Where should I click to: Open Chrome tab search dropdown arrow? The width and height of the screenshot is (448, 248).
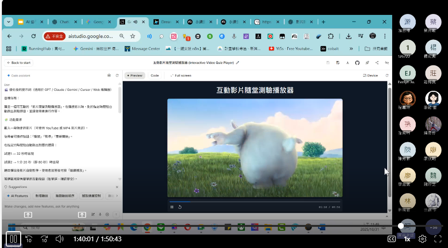click(x=9, y=22)
